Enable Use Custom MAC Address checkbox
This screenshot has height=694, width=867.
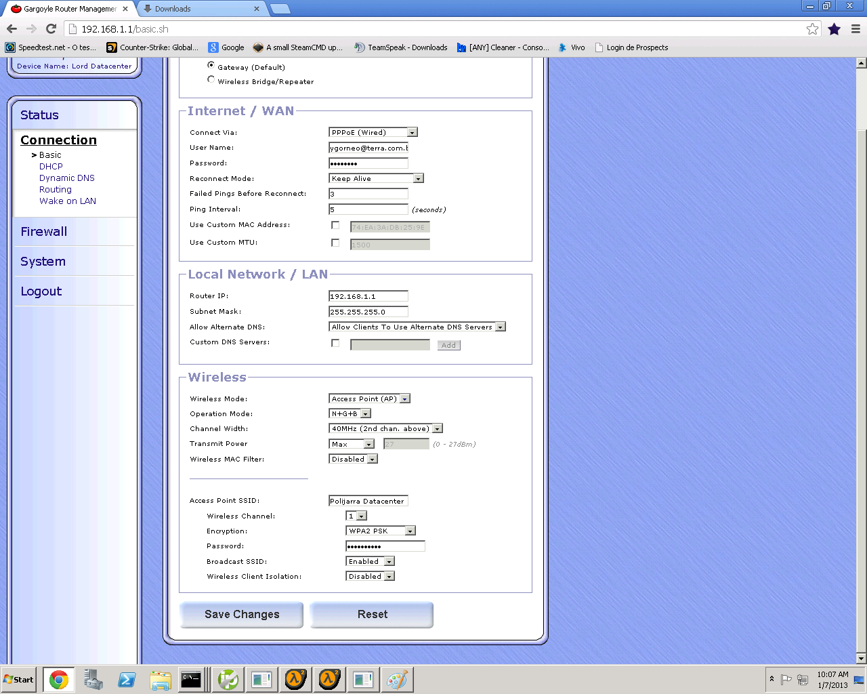[335, 225]
